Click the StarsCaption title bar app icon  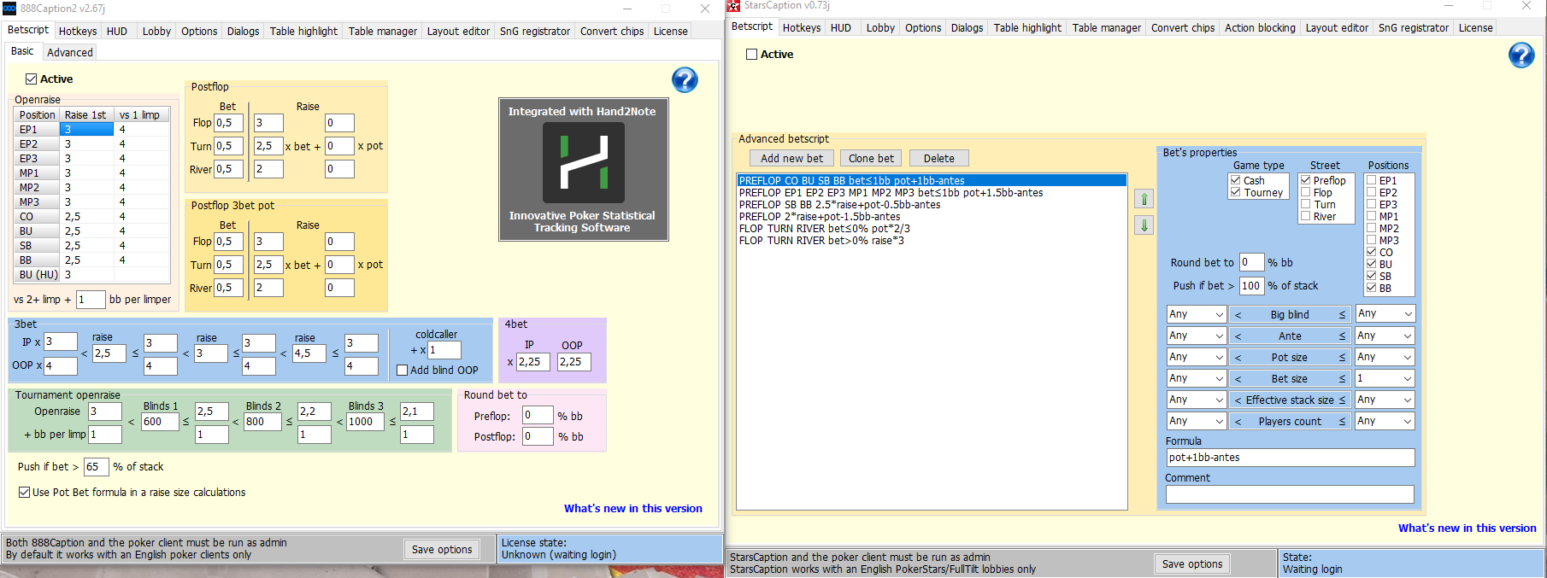tap(733, 6)
